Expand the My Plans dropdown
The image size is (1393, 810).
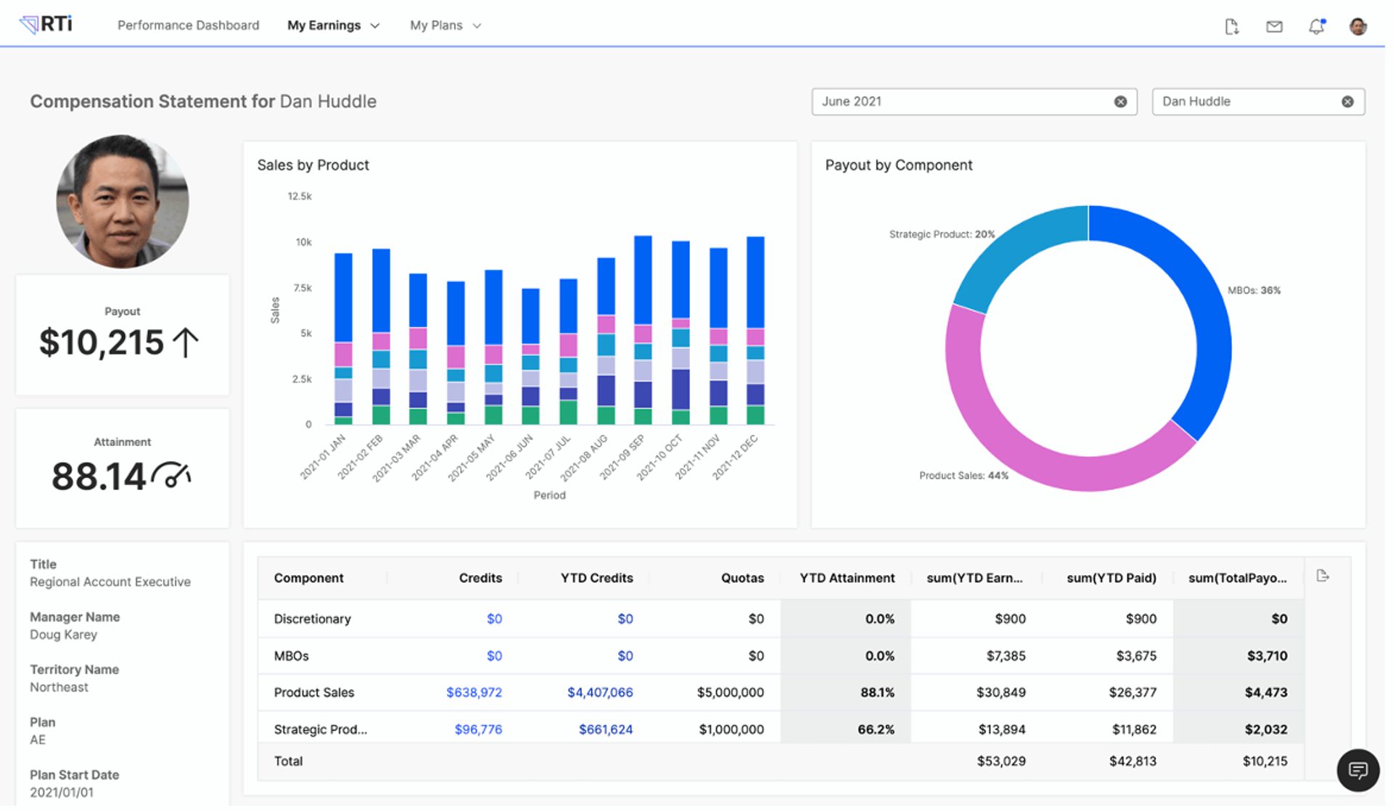(x=477, y=25)
